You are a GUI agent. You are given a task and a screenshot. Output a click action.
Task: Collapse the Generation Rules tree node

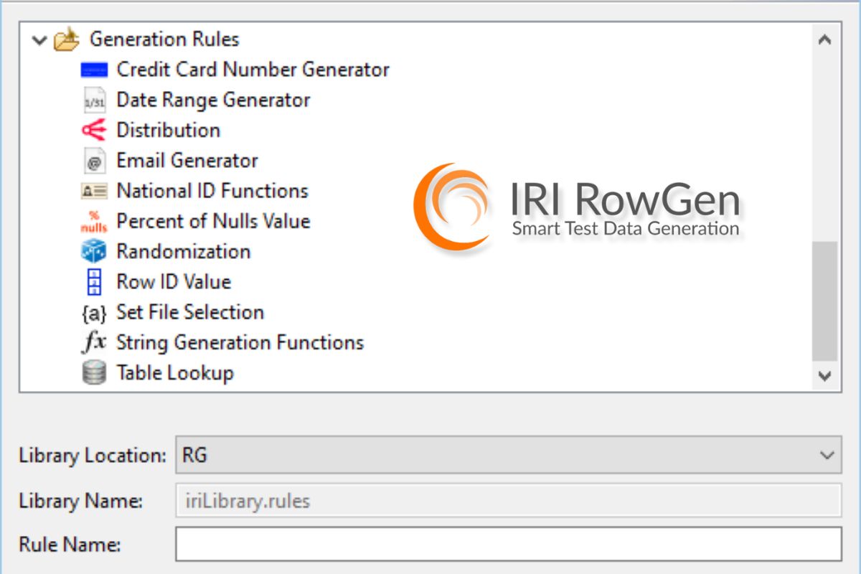(x=39, y=40)
